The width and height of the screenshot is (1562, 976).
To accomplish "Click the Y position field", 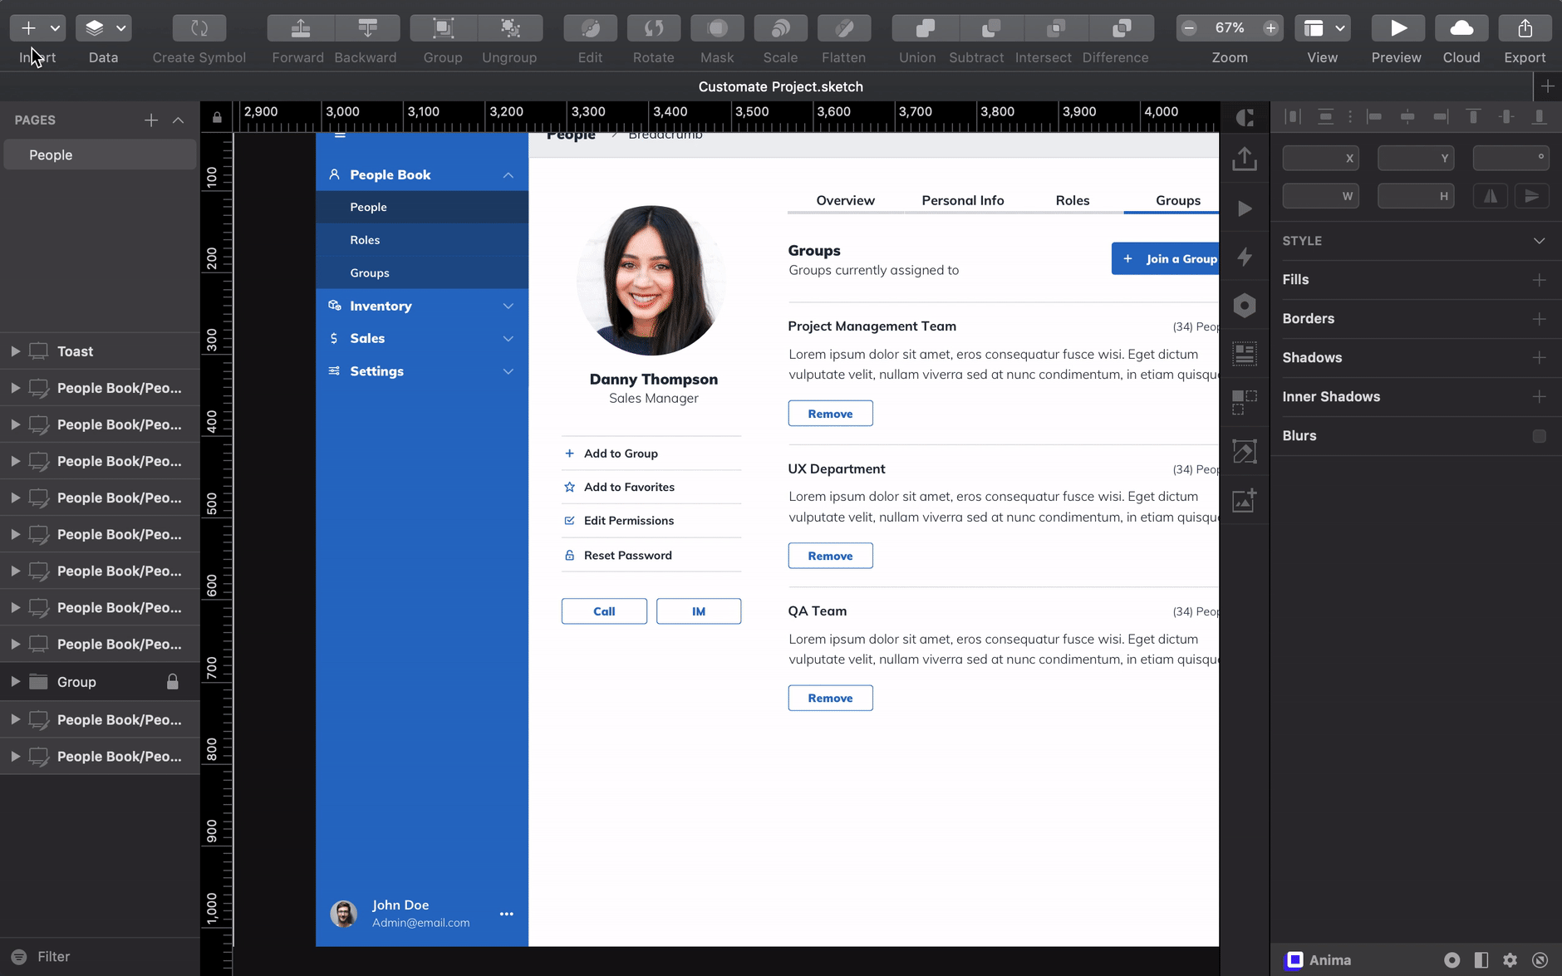I will [1416, 158].
